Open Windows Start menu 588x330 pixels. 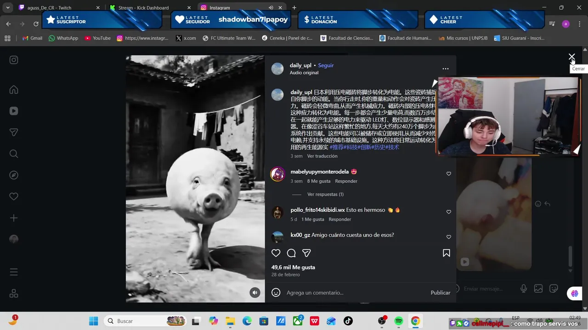pyautogui.click(x=93, y=321)
